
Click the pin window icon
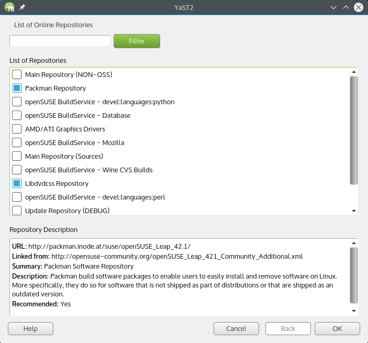coord(22,7)
